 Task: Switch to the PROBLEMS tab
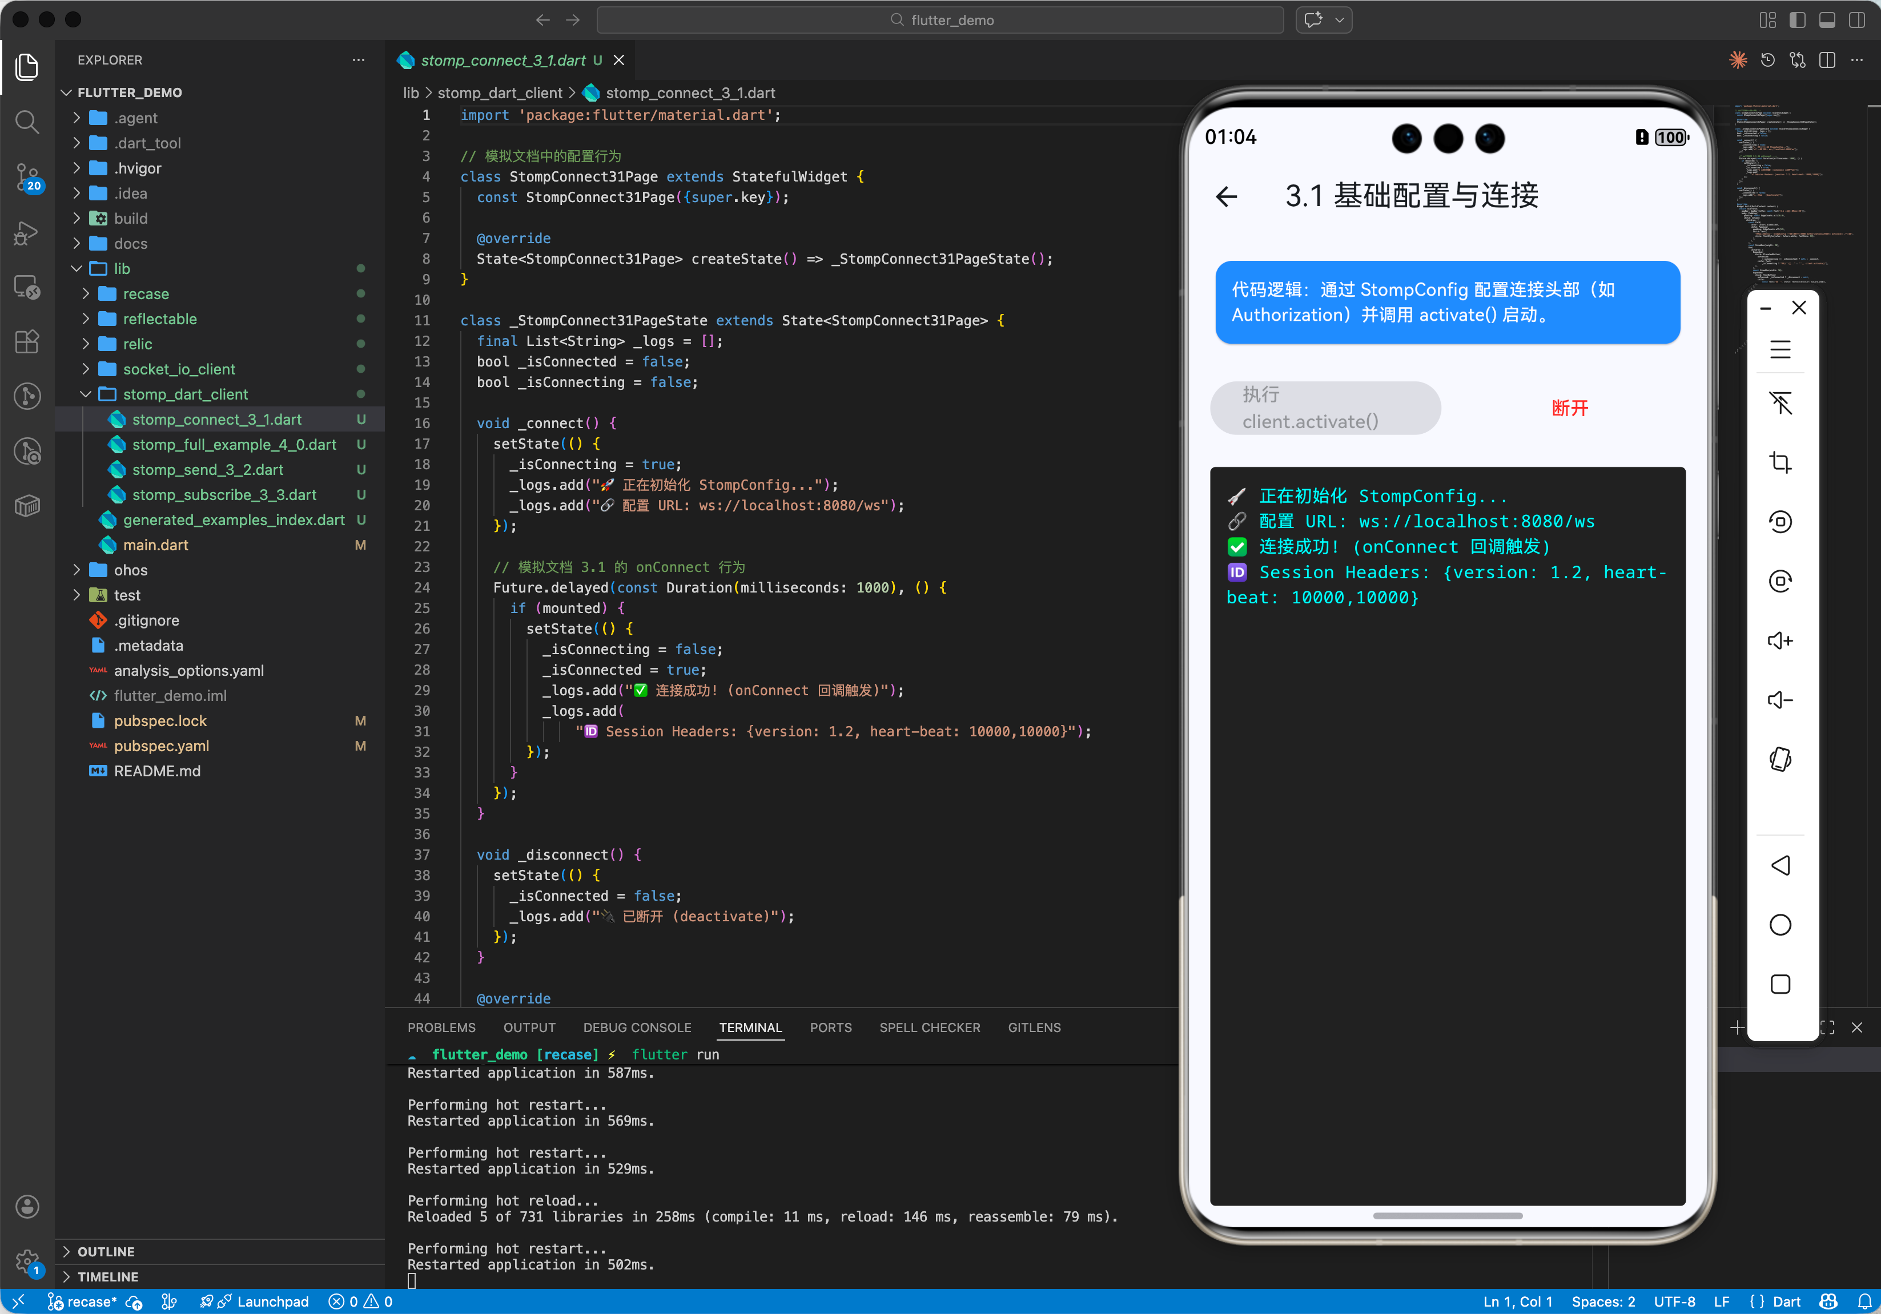pyautogui.click(x=441, y=1027)
